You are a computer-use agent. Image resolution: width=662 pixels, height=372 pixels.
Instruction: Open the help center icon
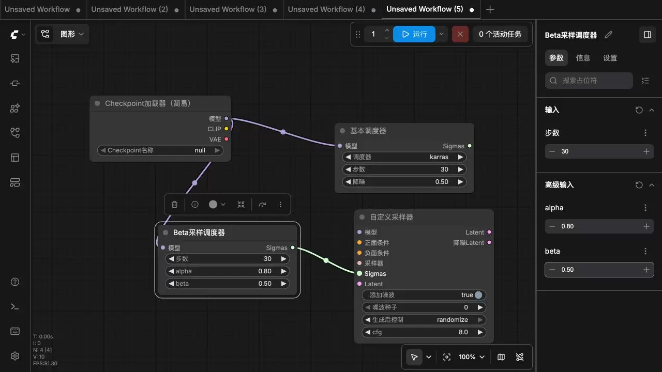tap(15, 282)
